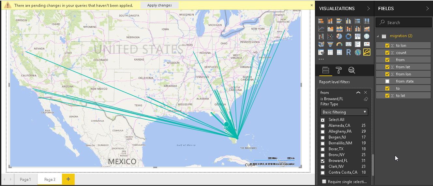
Task: Choose the donut chart visual
Action: [x=348, y=36]
